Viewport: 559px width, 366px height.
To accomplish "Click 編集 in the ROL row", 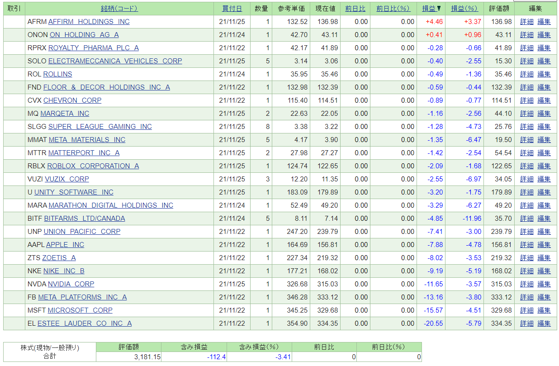I will [544, 74].
